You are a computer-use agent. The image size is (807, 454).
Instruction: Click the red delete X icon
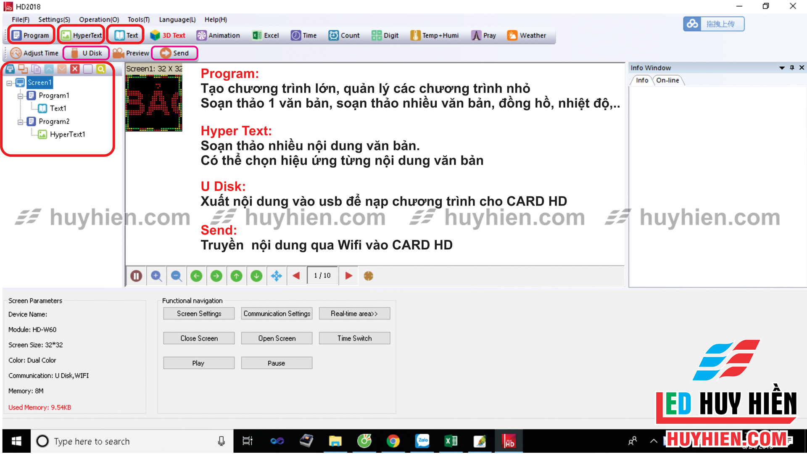pyautogui.click(x=75, y=69)
